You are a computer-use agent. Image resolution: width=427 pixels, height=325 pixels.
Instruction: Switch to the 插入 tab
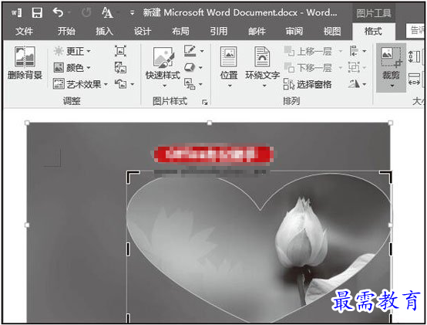[104, 32]
